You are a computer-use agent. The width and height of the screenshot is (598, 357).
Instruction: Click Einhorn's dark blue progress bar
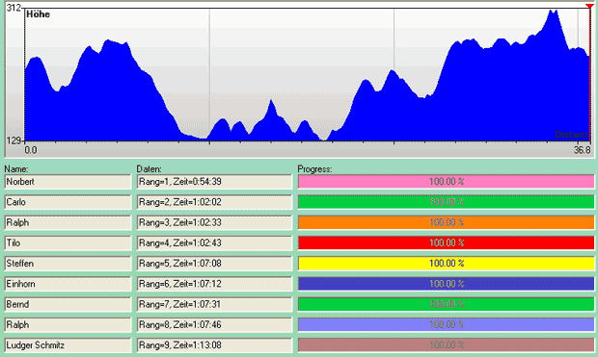pos(447,284)
